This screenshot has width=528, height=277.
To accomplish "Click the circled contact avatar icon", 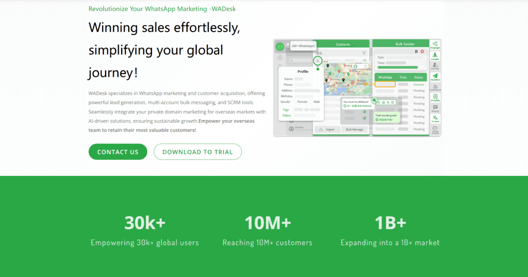I will (318, 61).
